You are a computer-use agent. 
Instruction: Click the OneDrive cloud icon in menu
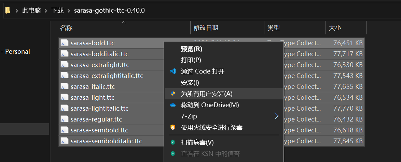(173, 105)
